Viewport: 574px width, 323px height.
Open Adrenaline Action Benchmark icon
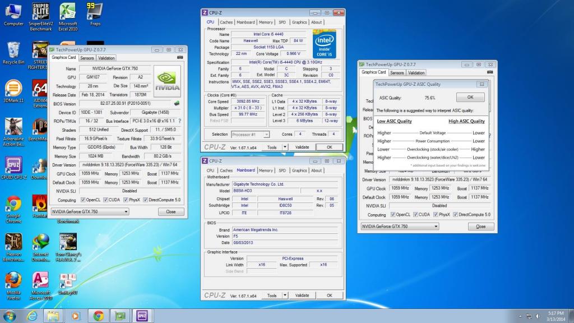coord(13,132)
